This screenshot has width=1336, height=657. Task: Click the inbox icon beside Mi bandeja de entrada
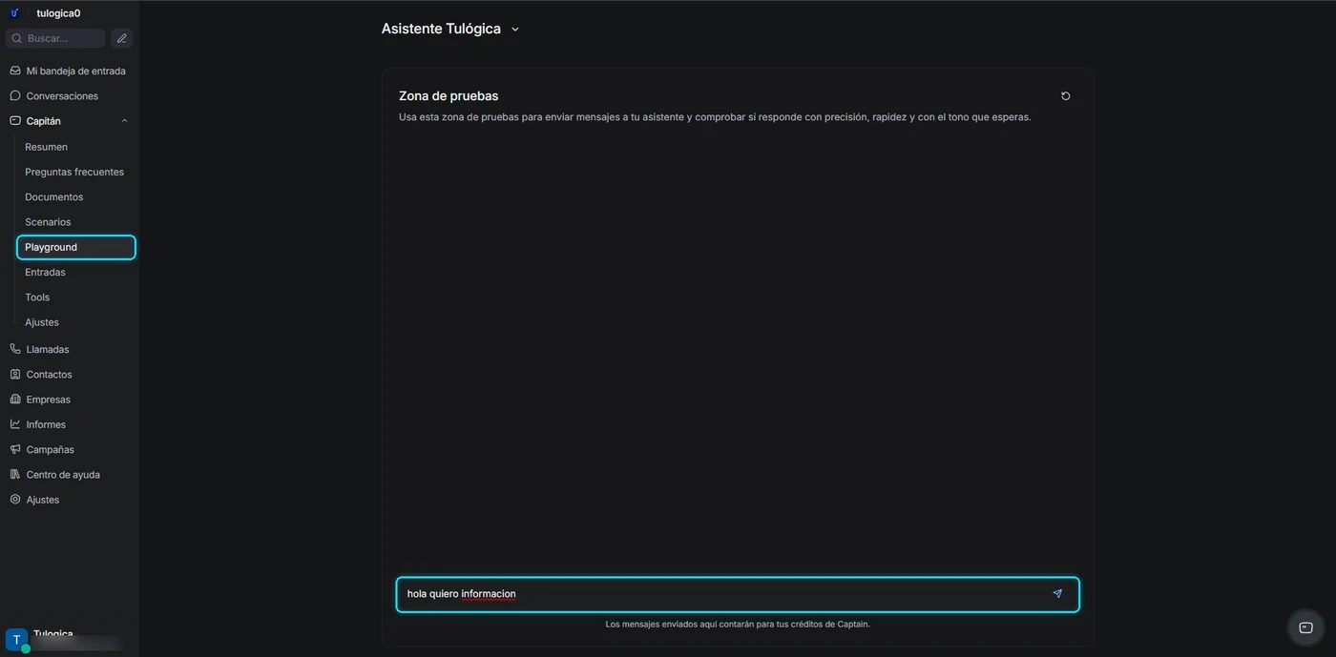pyautogui.click(x=15, y=71)
